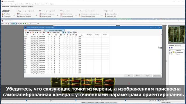Open the Ориентирование menu
The height and width of the screenshot is (104, 186).
[15, 4]
